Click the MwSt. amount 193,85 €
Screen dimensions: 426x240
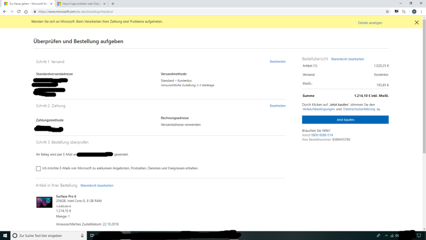tap(382, 85)
